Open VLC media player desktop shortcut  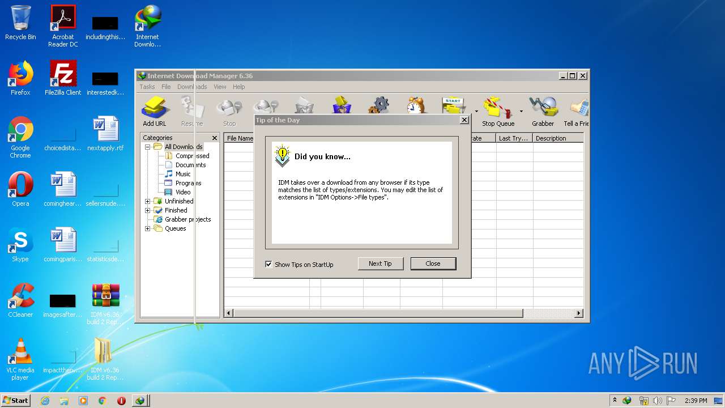click(20, 359)
